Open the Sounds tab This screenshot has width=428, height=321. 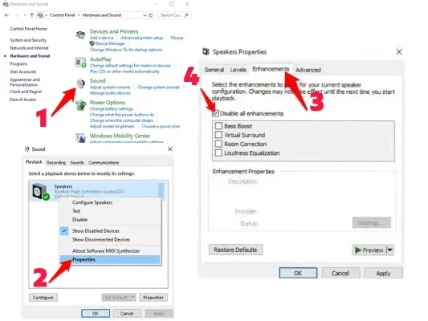coord(77,163)
